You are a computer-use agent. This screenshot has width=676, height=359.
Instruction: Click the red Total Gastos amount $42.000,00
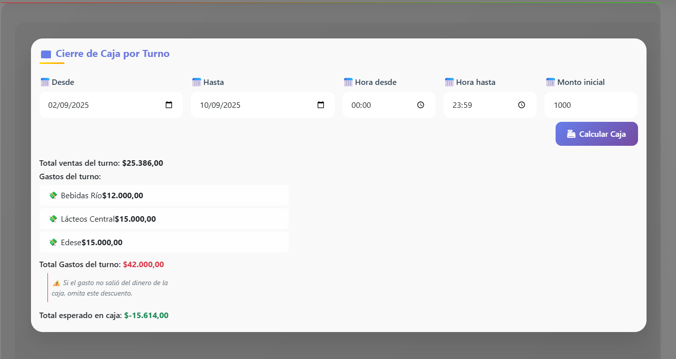143,265
